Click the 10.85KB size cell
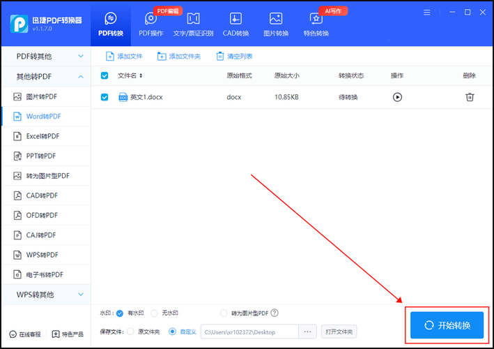 (x=286, y=97)
